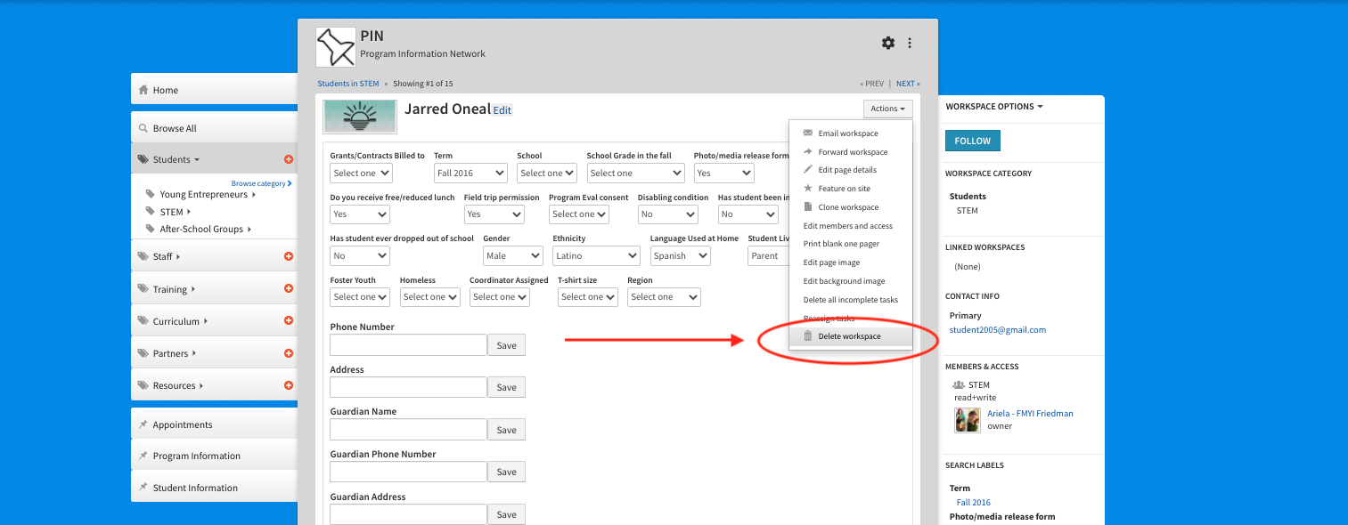This screenshot has width=1348, height=525.
Task: Add new item to Students category
Action: click(x=289, y=159)
